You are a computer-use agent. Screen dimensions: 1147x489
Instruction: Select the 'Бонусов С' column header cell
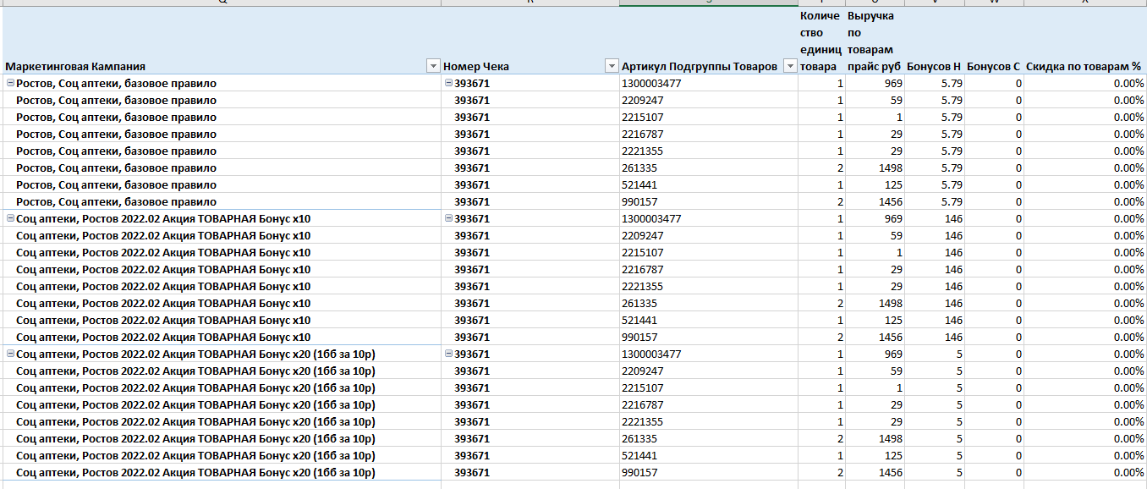click(x=993, y=66)
